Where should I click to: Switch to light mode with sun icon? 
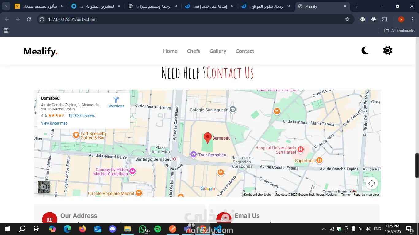[388, 50]
